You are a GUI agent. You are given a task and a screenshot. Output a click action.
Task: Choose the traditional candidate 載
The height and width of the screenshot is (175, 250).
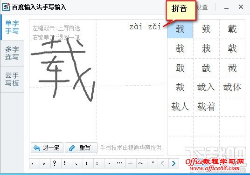[232, 29]
